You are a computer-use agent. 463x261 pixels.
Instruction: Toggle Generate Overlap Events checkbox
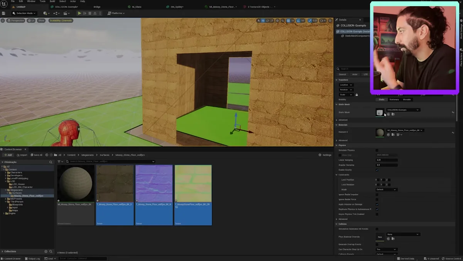[377, 244]
